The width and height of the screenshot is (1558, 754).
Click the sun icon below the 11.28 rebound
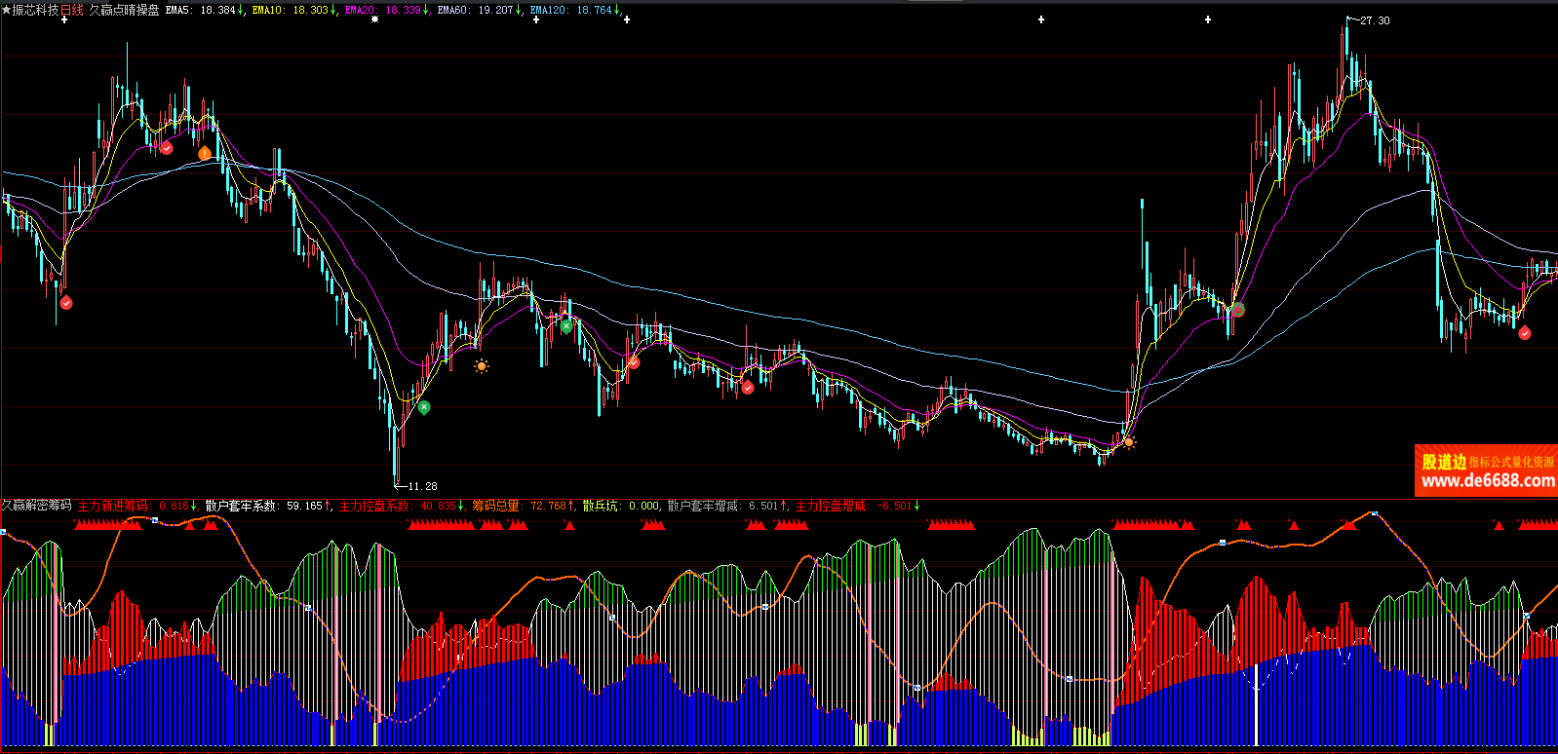[481, 366]
